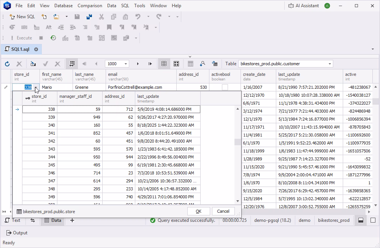This screenshot has height=248, width=380.
Task: Click the solid bookmark toggle icon
Action: 109,27
